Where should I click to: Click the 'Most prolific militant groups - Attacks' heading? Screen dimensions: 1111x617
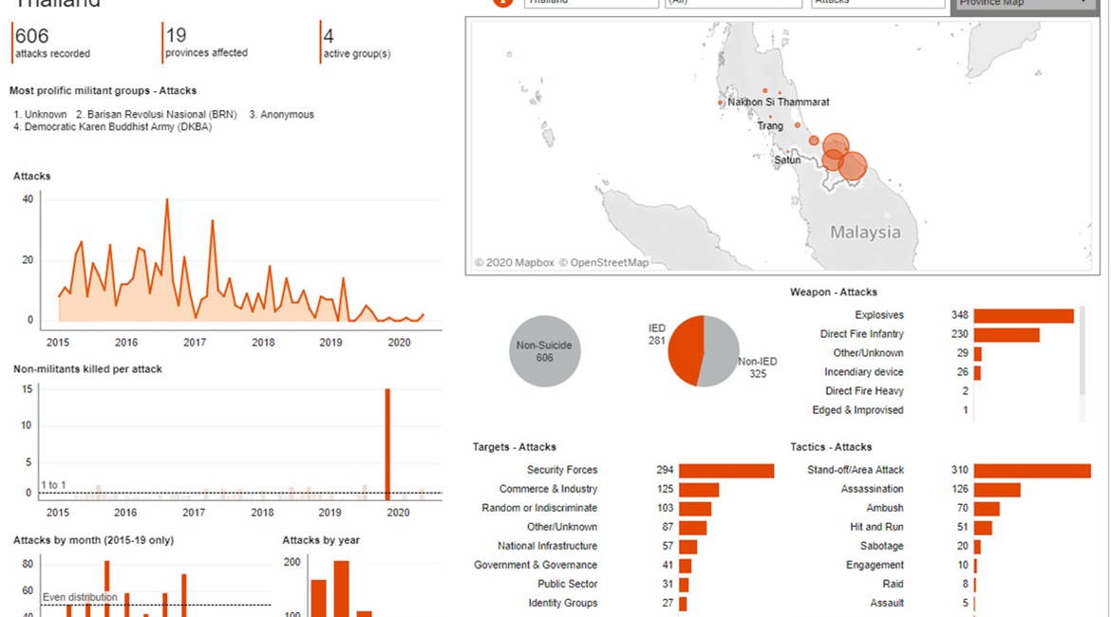tap(103, 91)
